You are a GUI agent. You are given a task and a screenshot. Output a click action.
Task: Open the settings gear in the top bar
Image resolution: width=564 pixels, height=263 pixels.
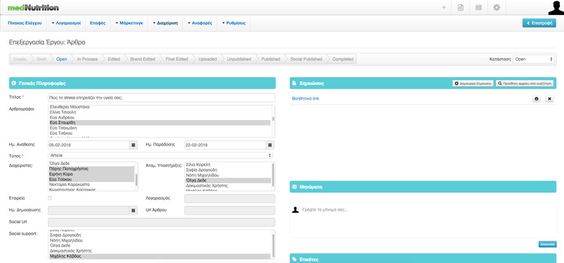496,8
